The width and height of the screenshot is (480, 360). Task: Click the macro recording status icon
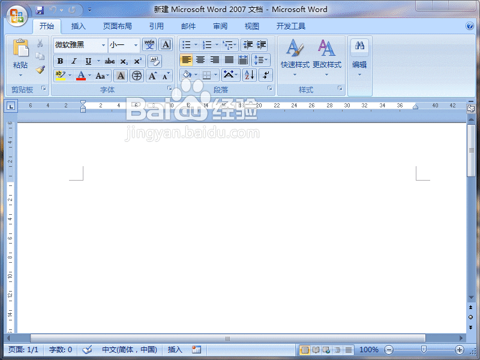click(196, 350)
